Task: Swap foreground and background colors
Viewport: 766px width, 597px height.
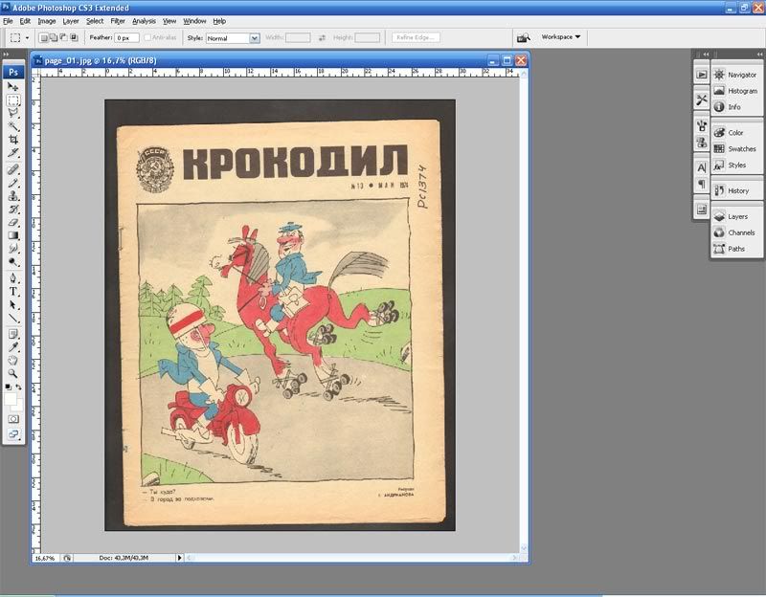Action: 18,387
